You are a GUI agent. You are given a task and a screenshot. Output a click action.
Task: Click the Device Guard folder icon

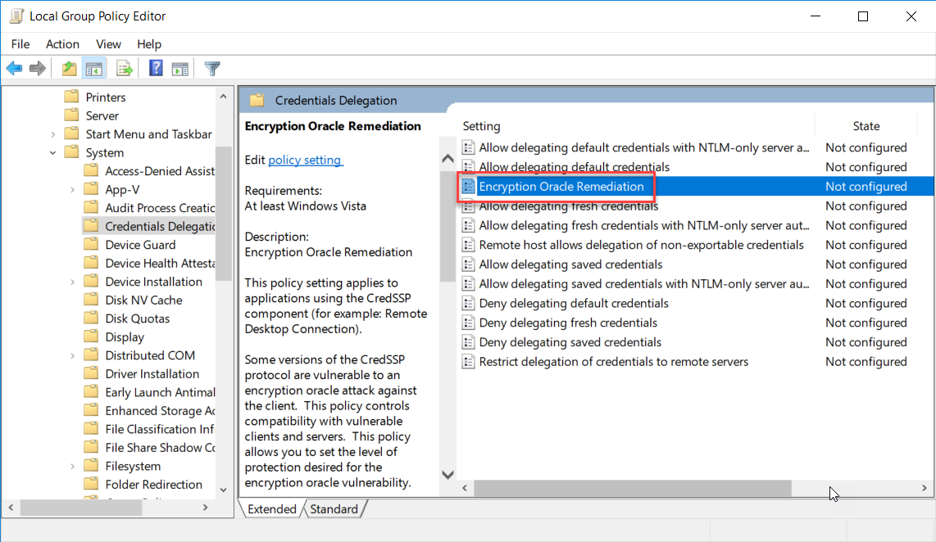[x=91, y=245]
